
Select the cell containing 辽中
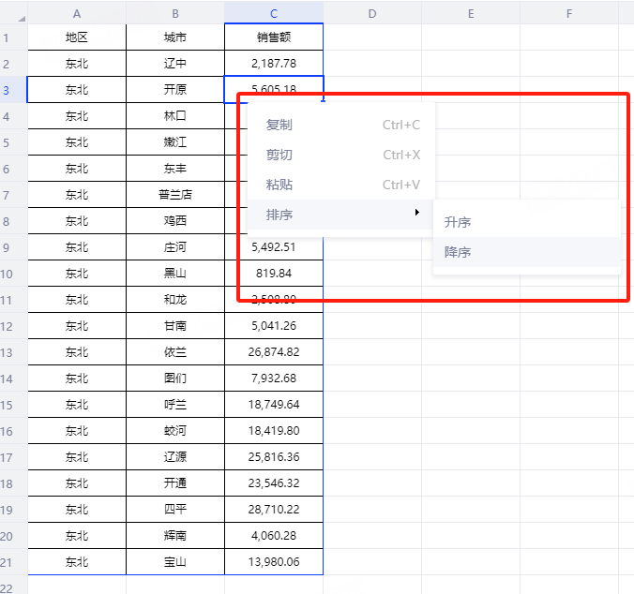click(x=175, y=64)
